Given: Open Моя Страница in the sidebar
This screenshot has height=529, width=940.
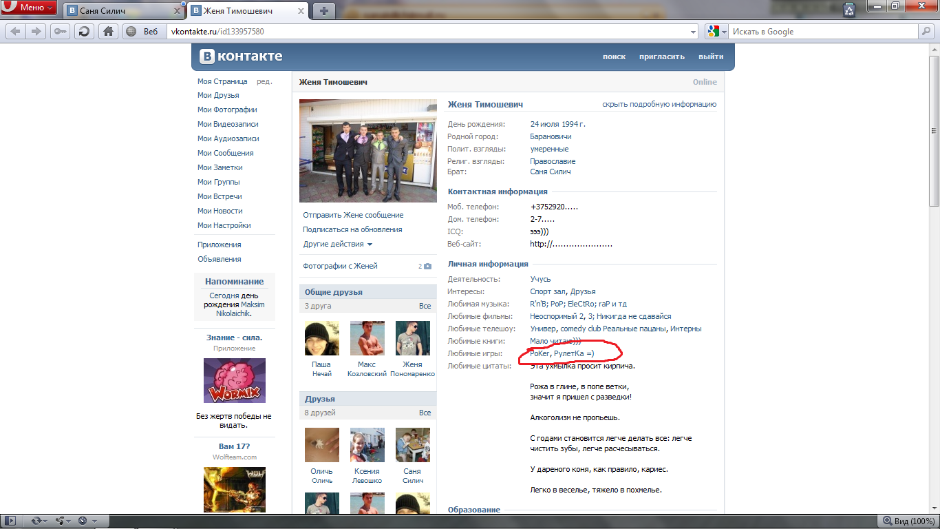Looking at the screenshot, I should click(x=222, y=81).
